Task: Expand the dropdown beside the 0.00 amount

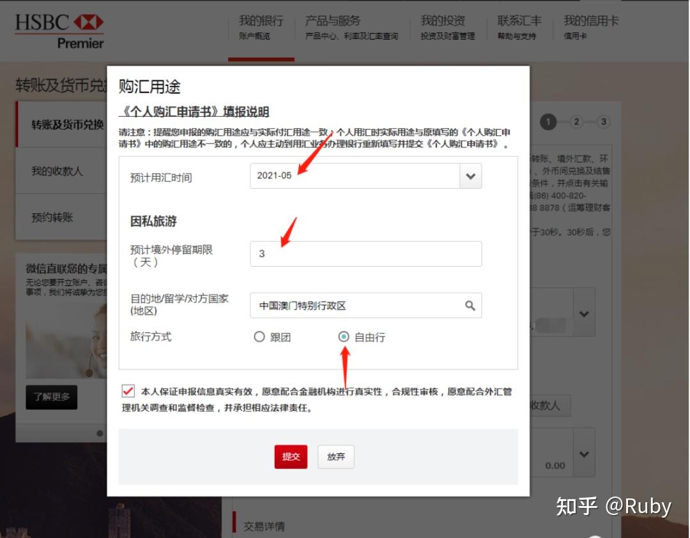Action: pos(583,453)
